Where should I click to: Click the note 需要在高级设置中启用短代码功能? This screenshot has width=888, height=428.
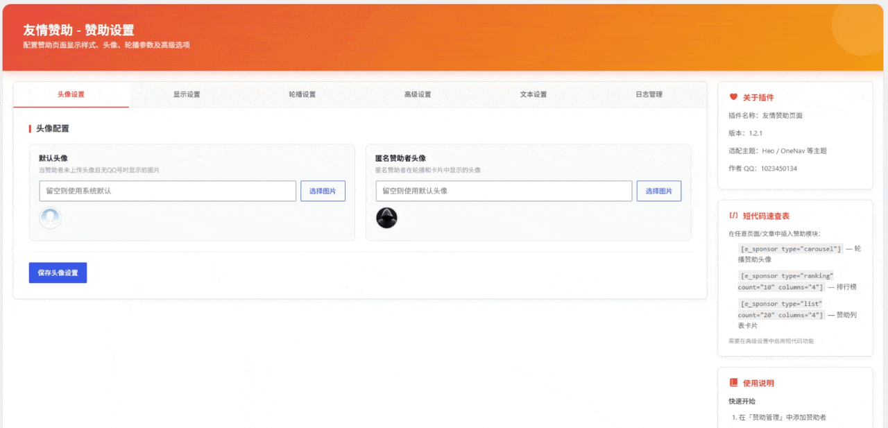[771, 341]
